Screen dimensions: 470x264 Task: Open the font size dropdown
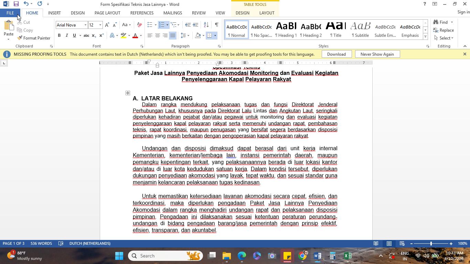tap(100, 25)
